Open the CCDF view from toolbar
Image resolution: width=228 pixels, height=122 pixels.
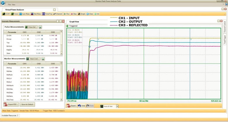[x=7, y=14]
